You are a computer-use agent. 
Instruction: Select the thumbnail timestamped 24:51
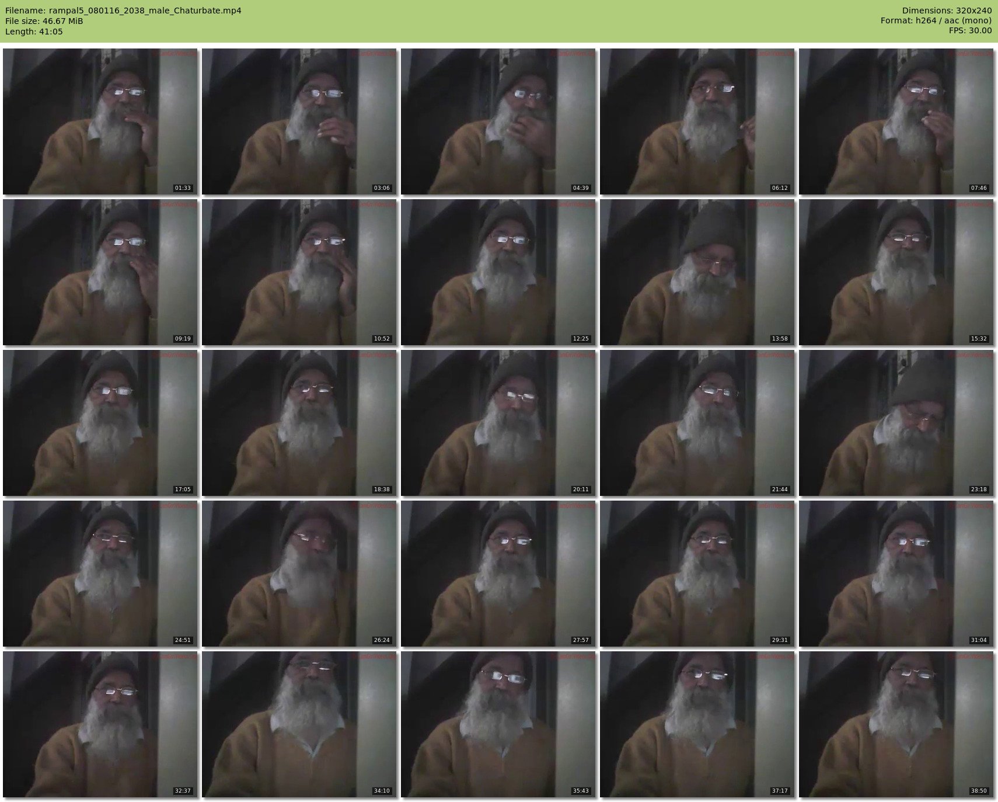(100, 574)
